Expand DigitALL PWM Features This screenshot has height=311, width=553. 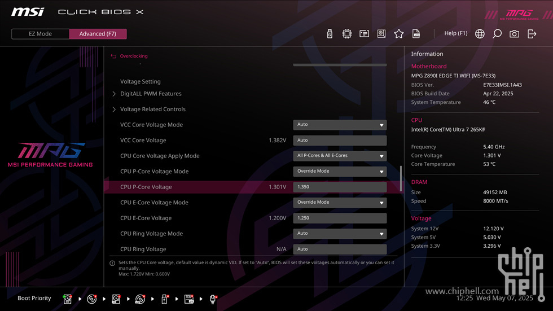[x=151, y=94]
